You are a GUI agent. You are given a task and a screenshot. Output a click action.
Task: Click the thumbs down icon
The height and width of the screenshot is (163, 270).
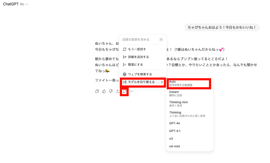(111, 91)
